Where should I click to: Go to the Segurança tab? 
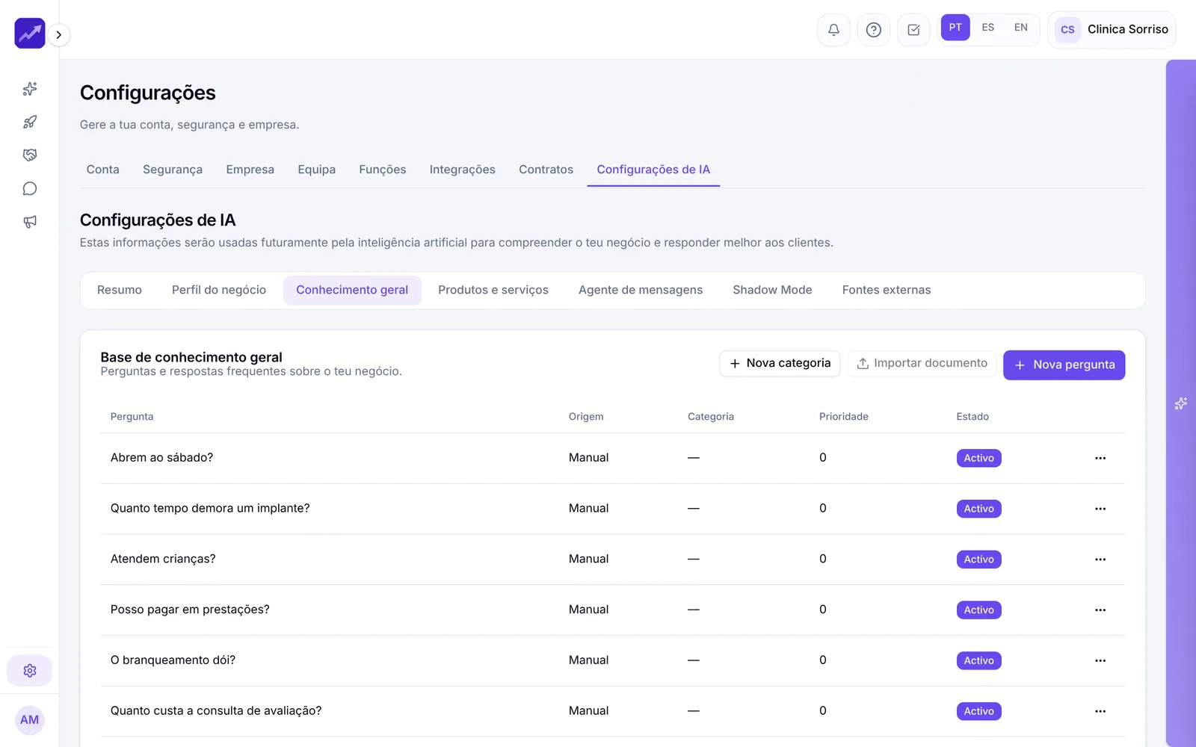tap(173, 170)
